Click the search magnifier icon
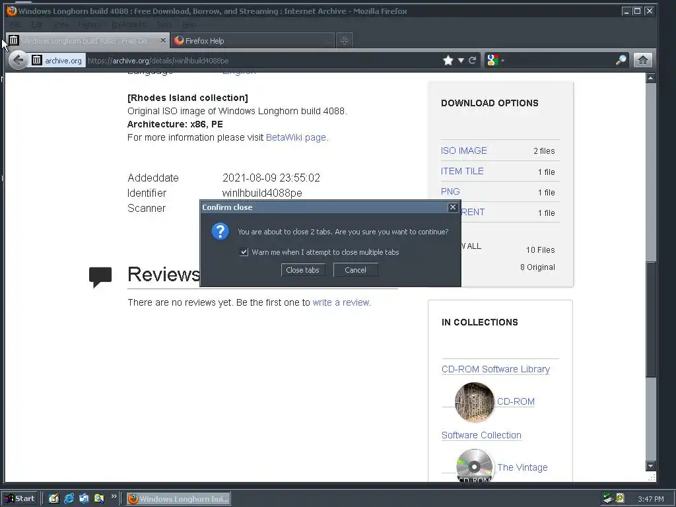The width and height of the screenshot is (676, 507). click(621, 60)
